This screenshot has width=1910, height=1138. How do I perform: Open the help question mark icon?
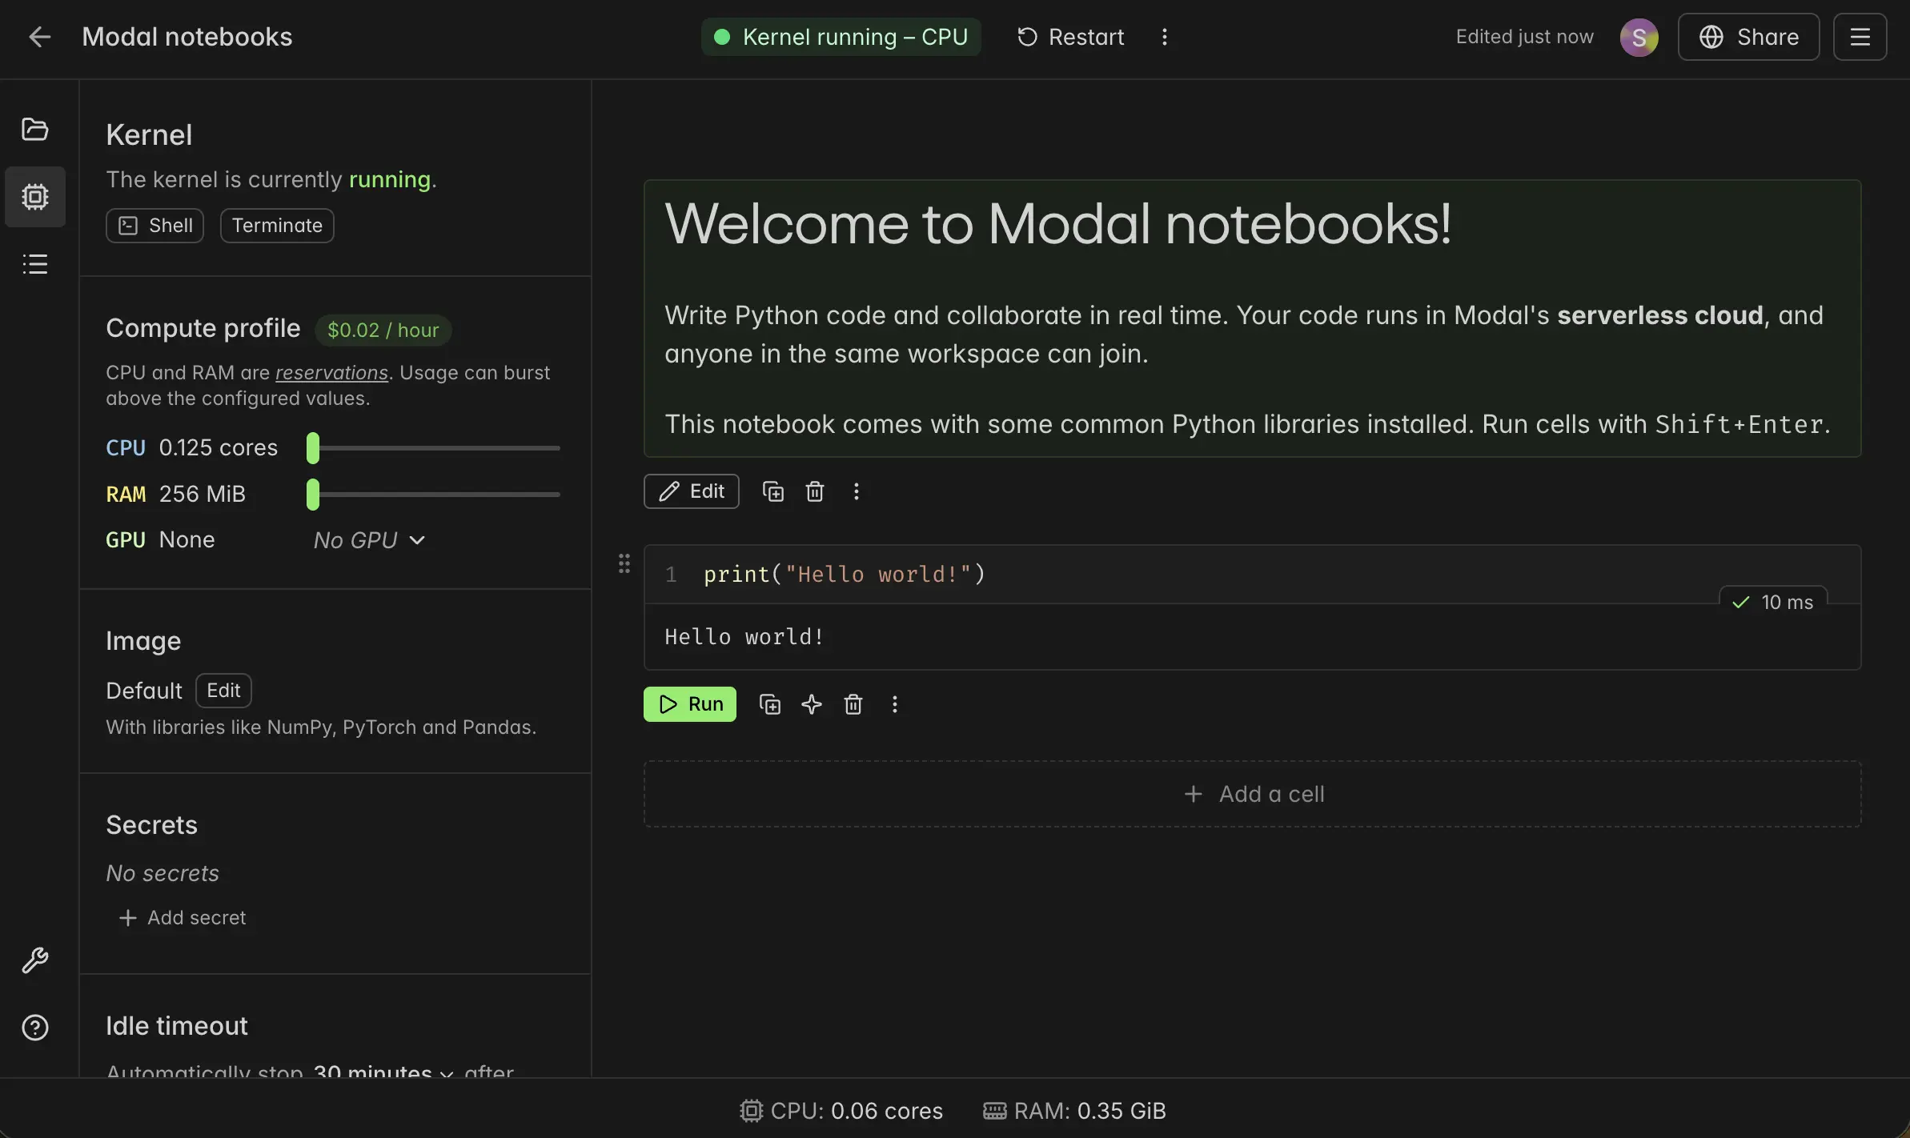coord(34,1028)
